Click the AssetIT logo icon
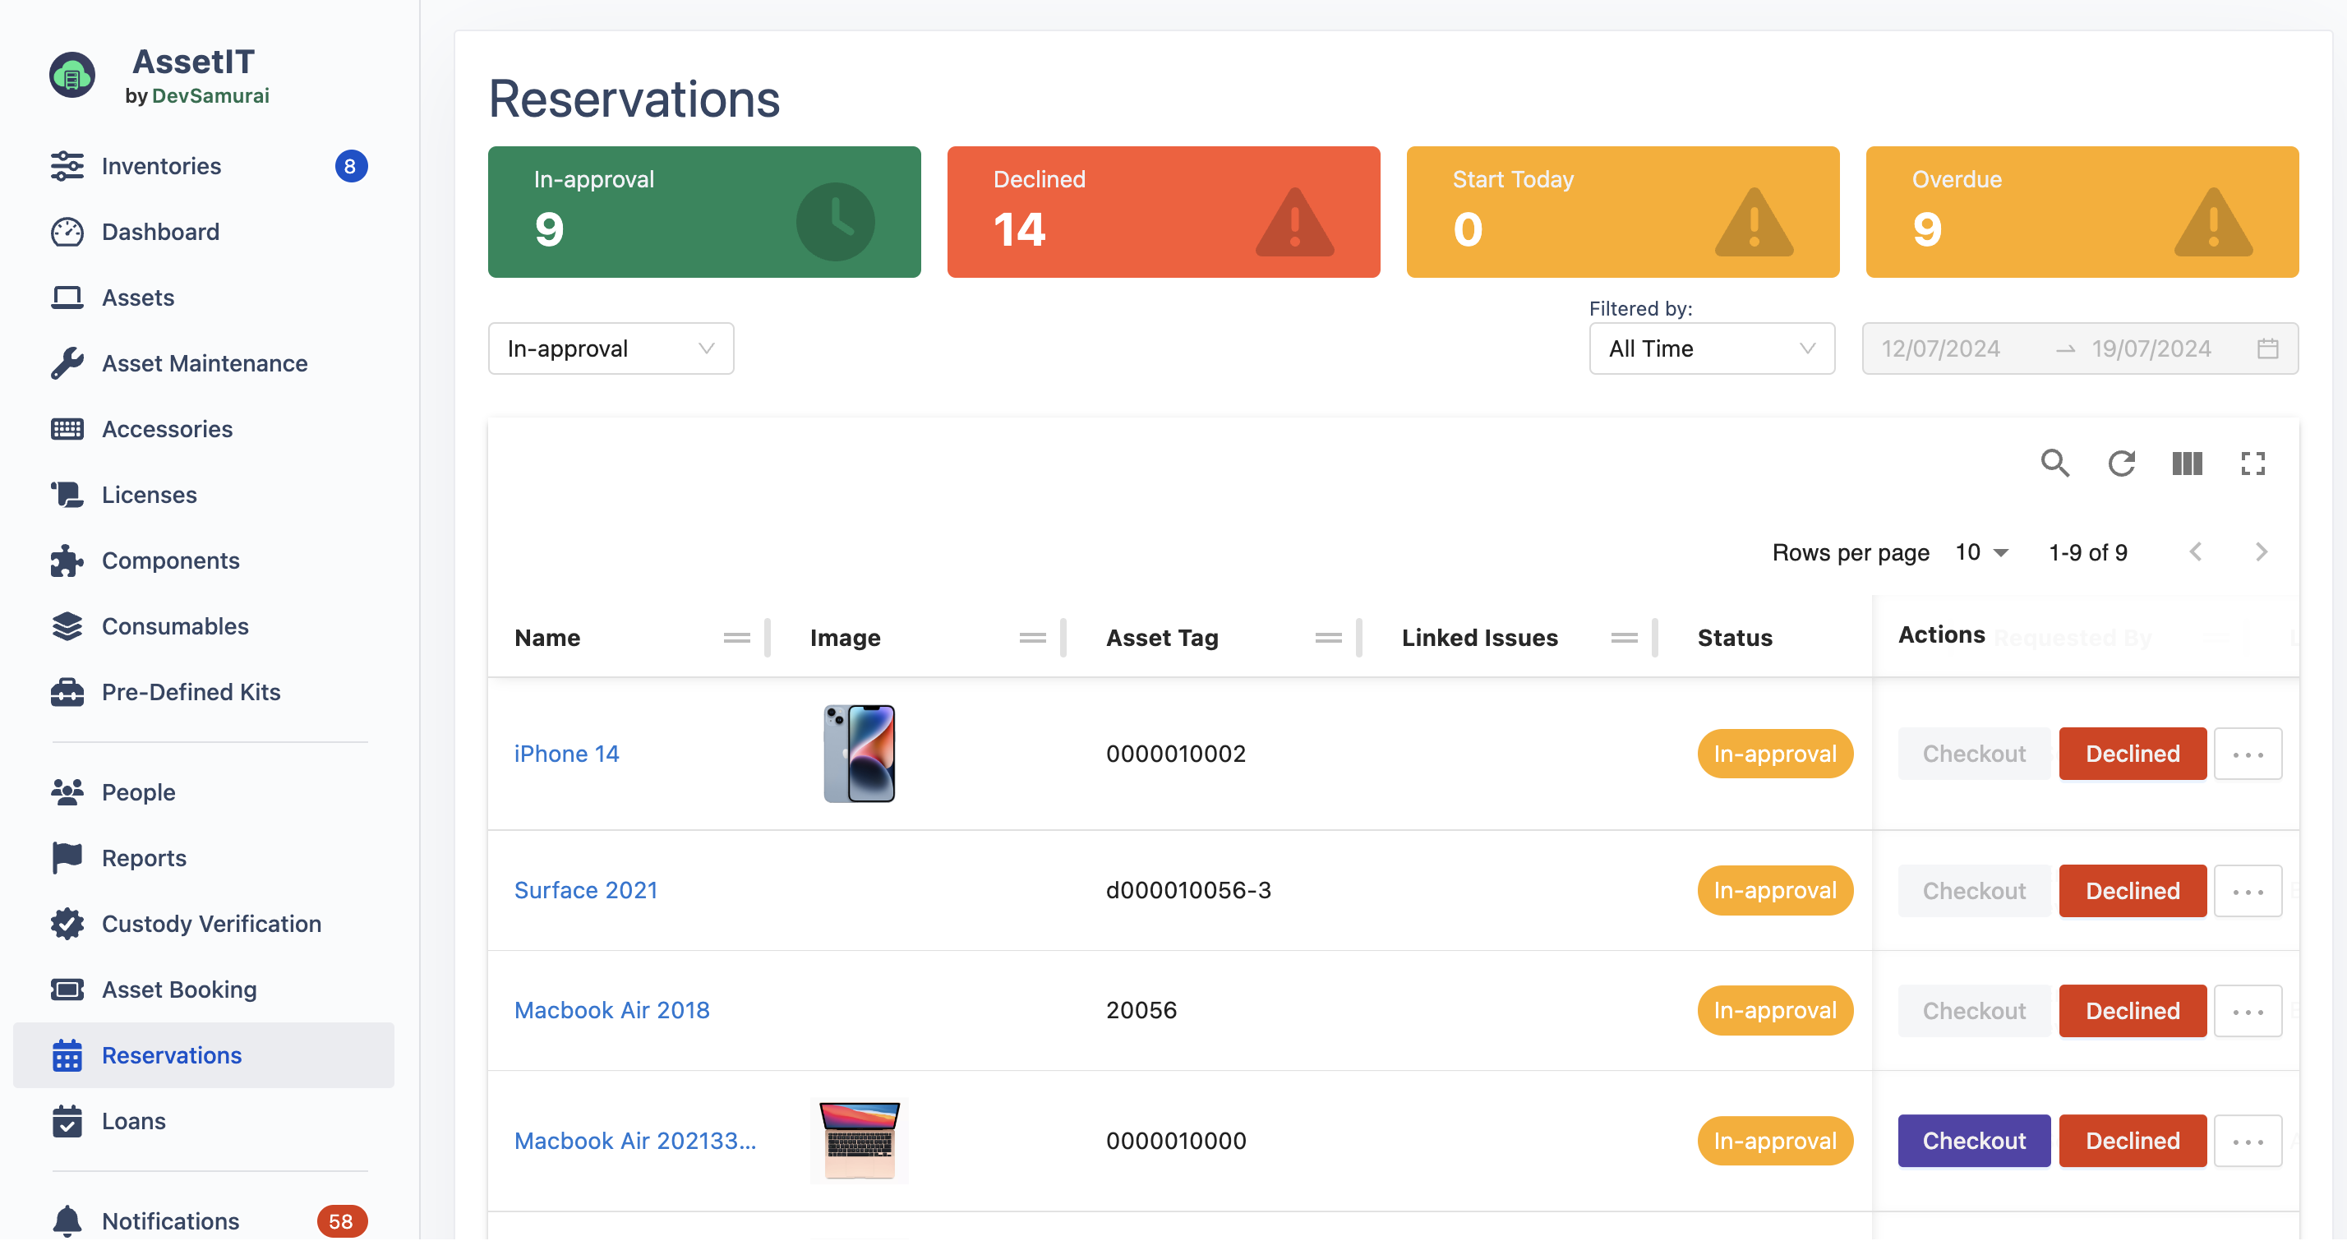Viewport: 2347px width, 1241px height. tap(72, 76)
